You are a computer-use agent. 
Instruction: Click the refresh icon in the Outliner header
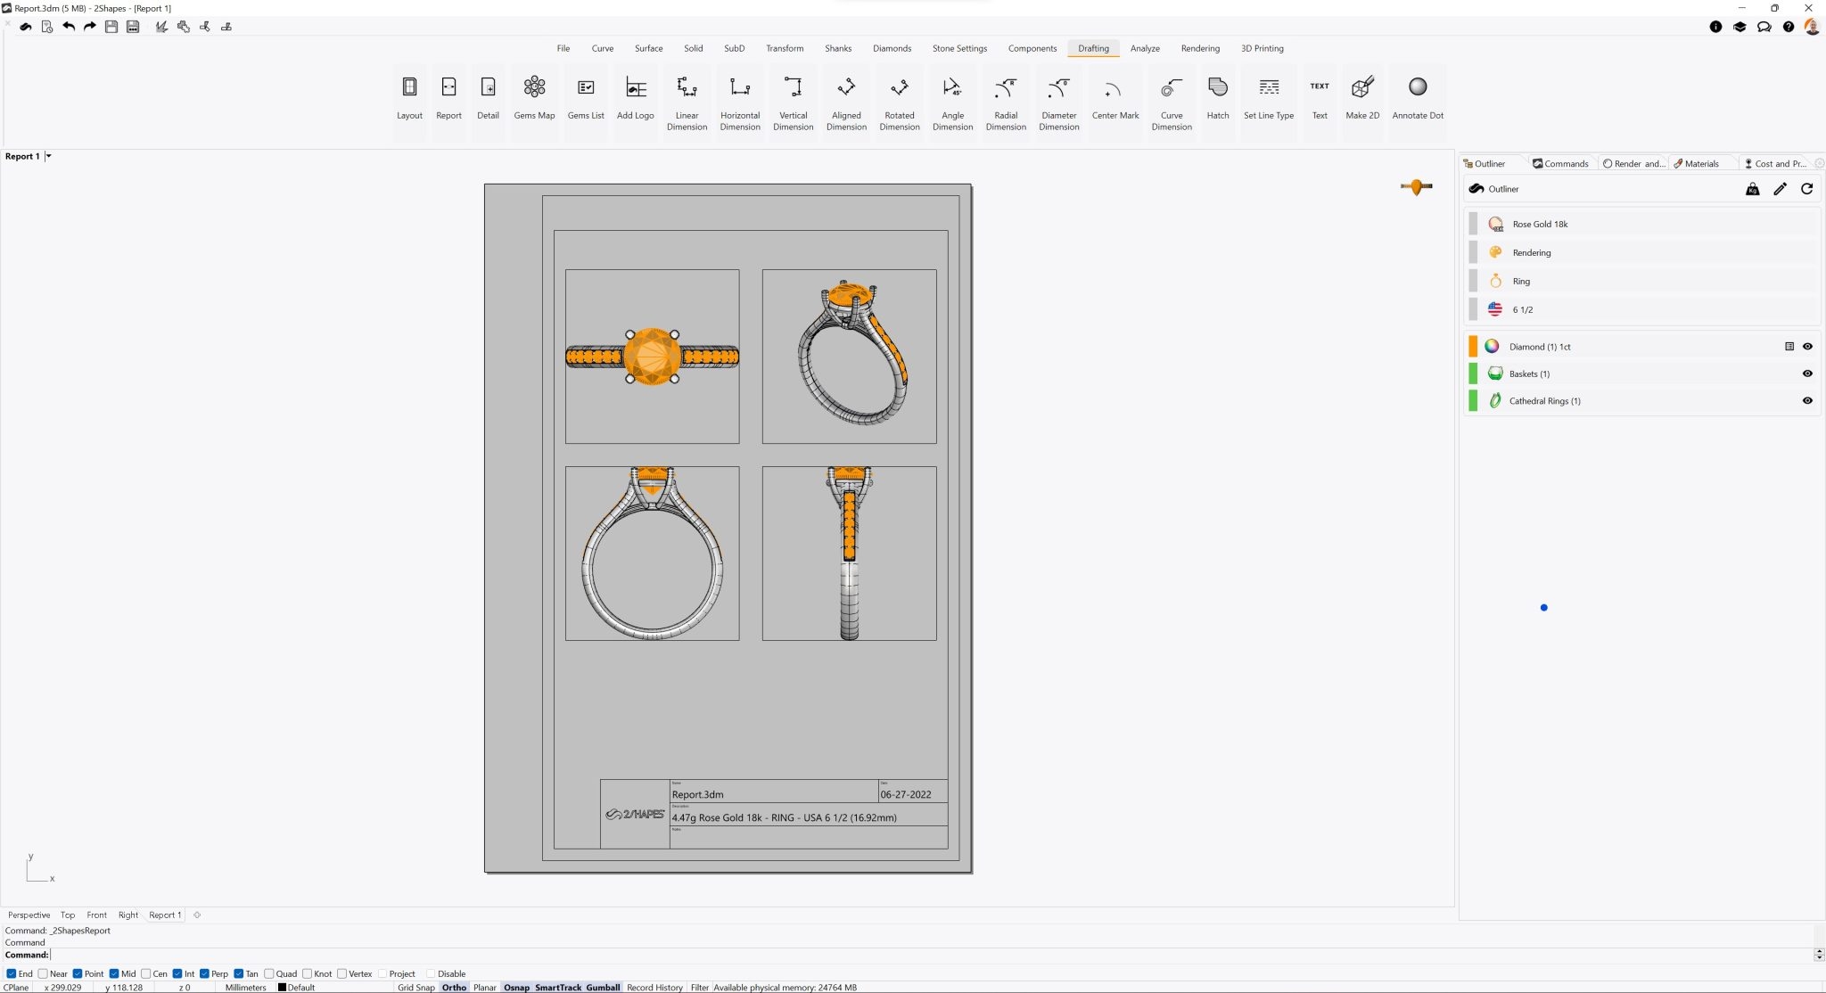click(x=1806, y=189)
